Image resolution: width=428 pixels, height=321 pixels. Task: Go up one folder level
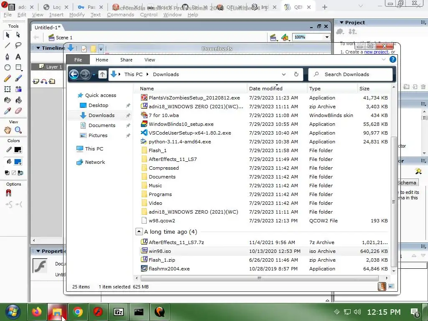click(x=102, y=74)
